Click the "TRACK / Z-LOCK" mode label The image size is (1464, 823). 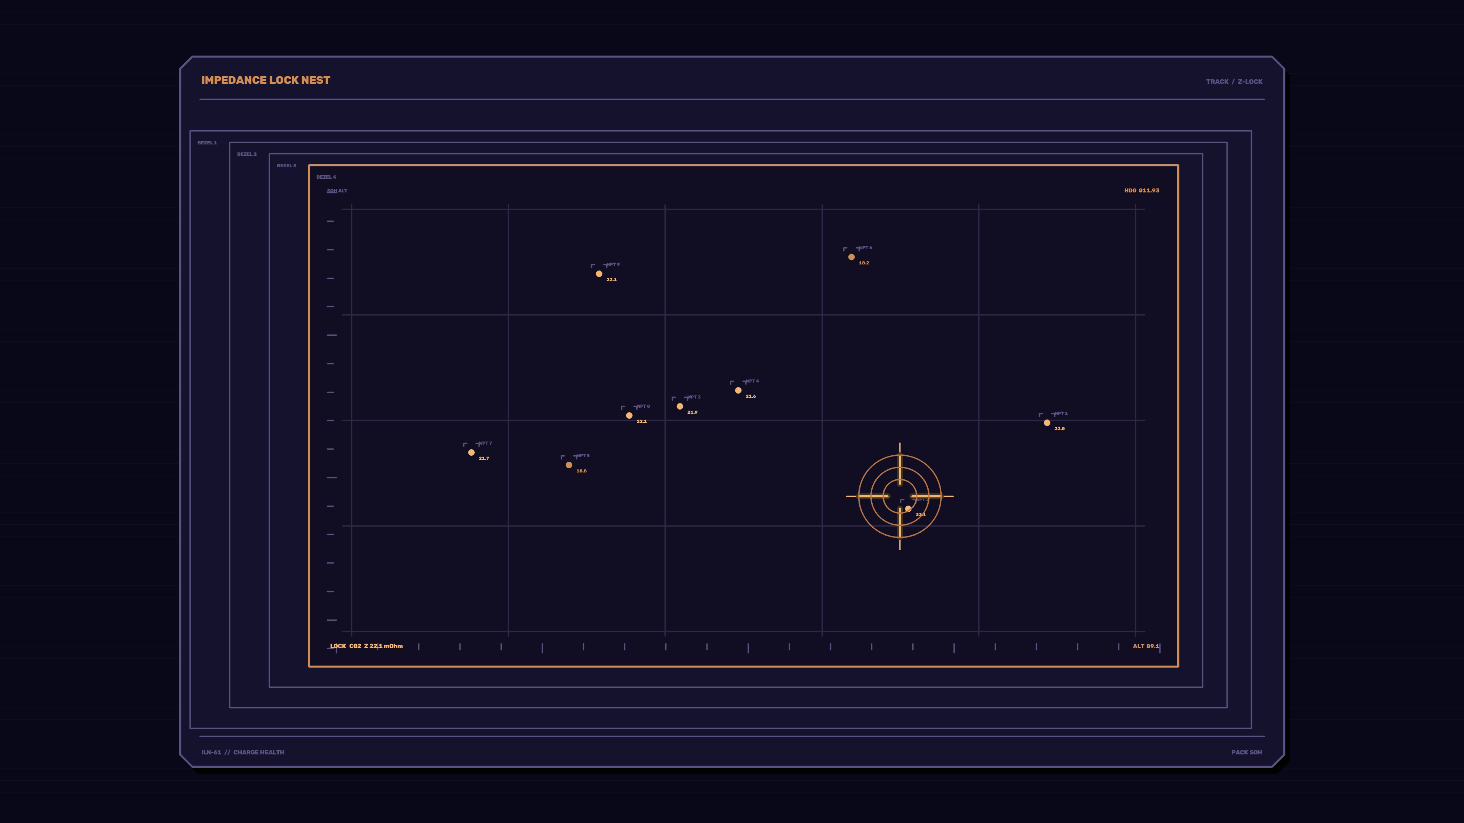coord(1234,82)
